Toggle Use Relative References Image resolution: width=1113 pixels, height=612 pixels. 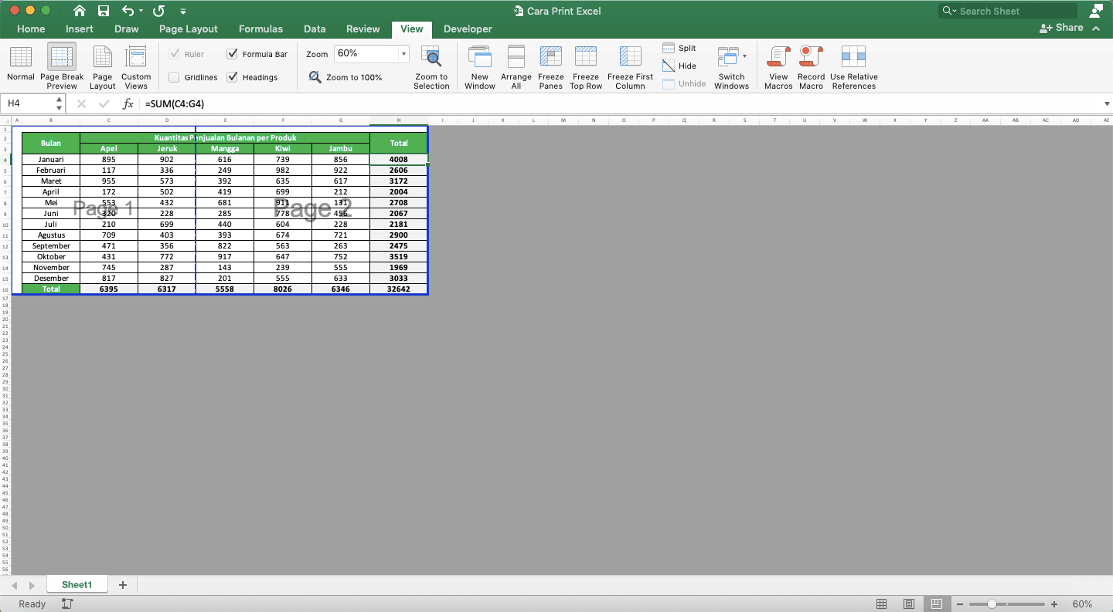pyautogui.click(x=854, y=66)
